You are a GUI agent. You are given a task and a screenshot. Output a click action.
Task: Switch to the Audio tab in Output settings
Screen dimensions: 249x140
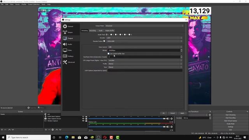(100, 30)
